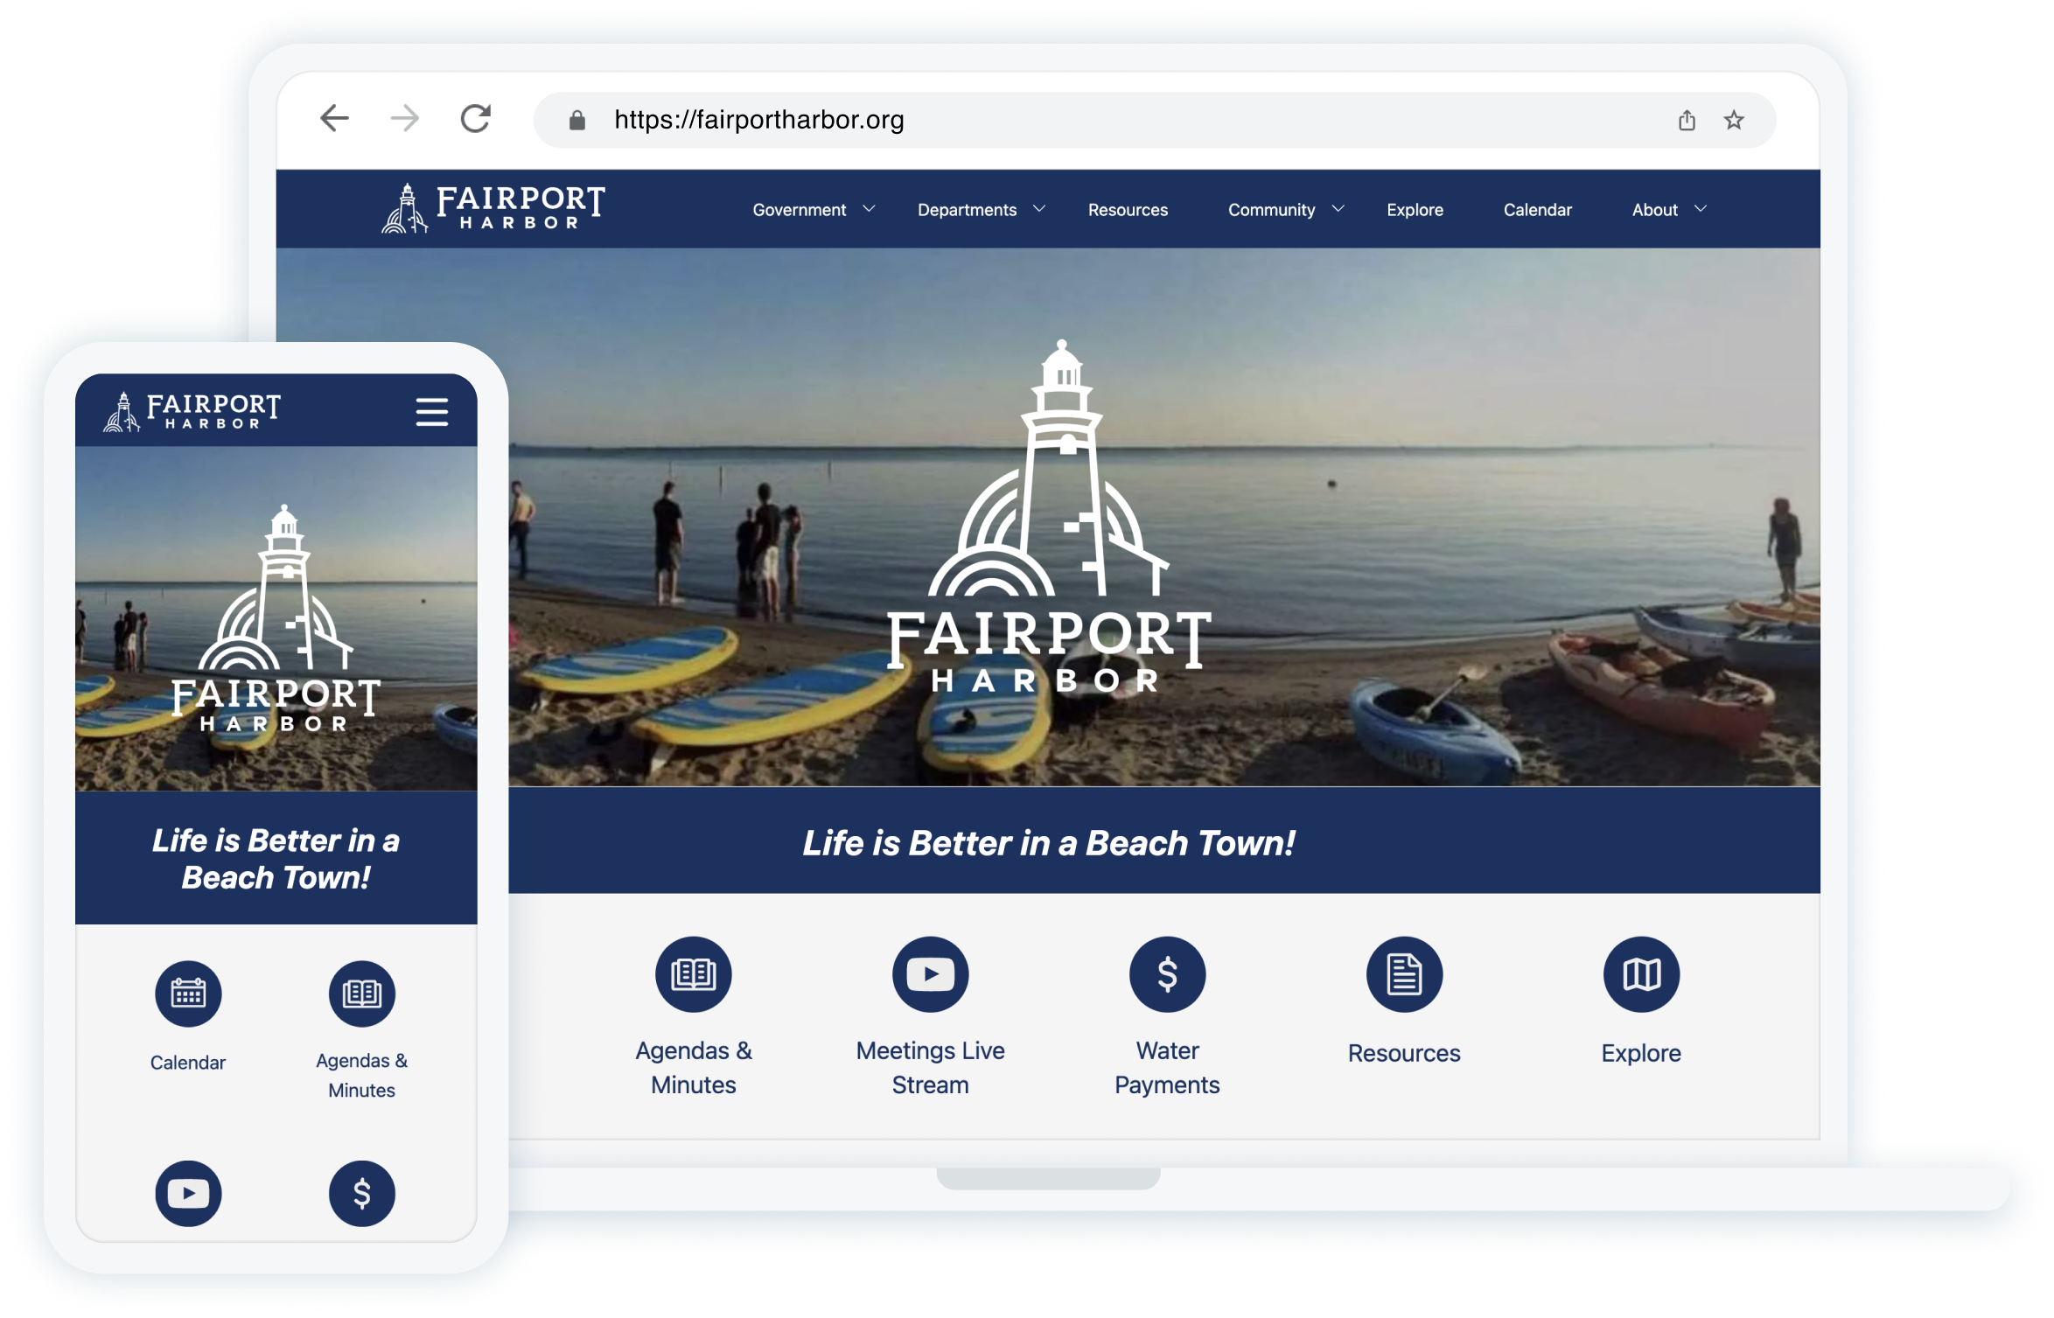Click the mobile 'Life is Better in a Beach Town!' banner

[276, 859]
